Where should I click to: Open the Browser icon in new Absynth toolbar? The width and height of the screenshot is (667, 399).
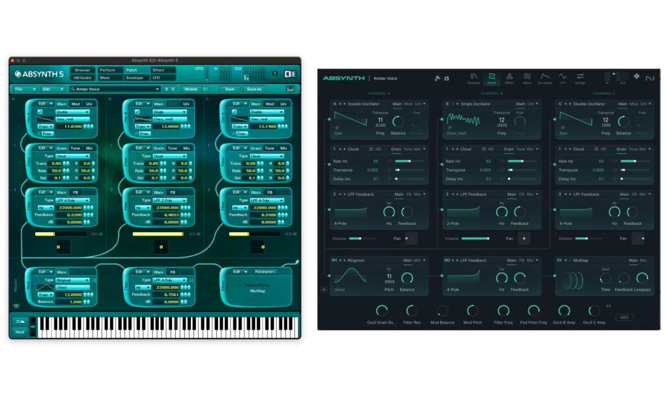(x=474, y=78)
